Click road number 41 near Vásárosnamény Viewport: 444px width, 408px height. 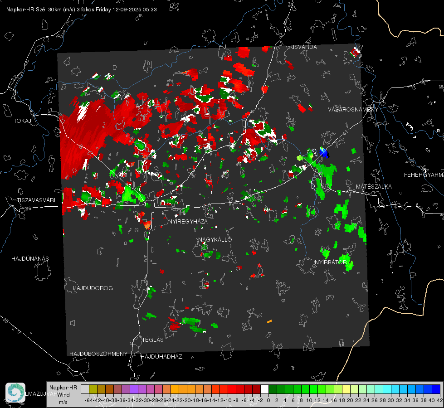tap(345, 132)
